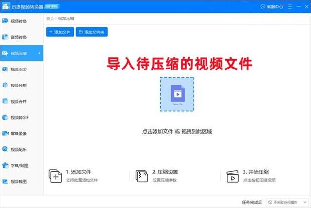Click the 添加文件 button
This screenshot has width=311, height=208.
(60, 32)
